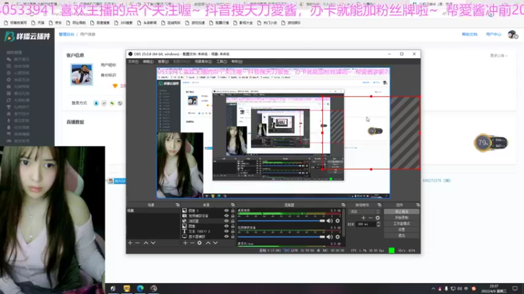Remove selected scene with minus icon
The image size is (524, 294).
[x=138, y=243]
